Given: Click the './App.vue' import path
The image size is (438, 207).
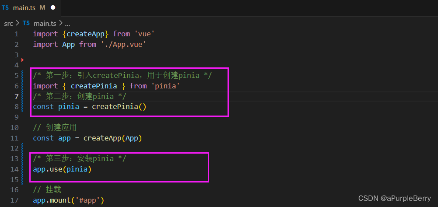Looking at the screenshot, I should point(124,44).
